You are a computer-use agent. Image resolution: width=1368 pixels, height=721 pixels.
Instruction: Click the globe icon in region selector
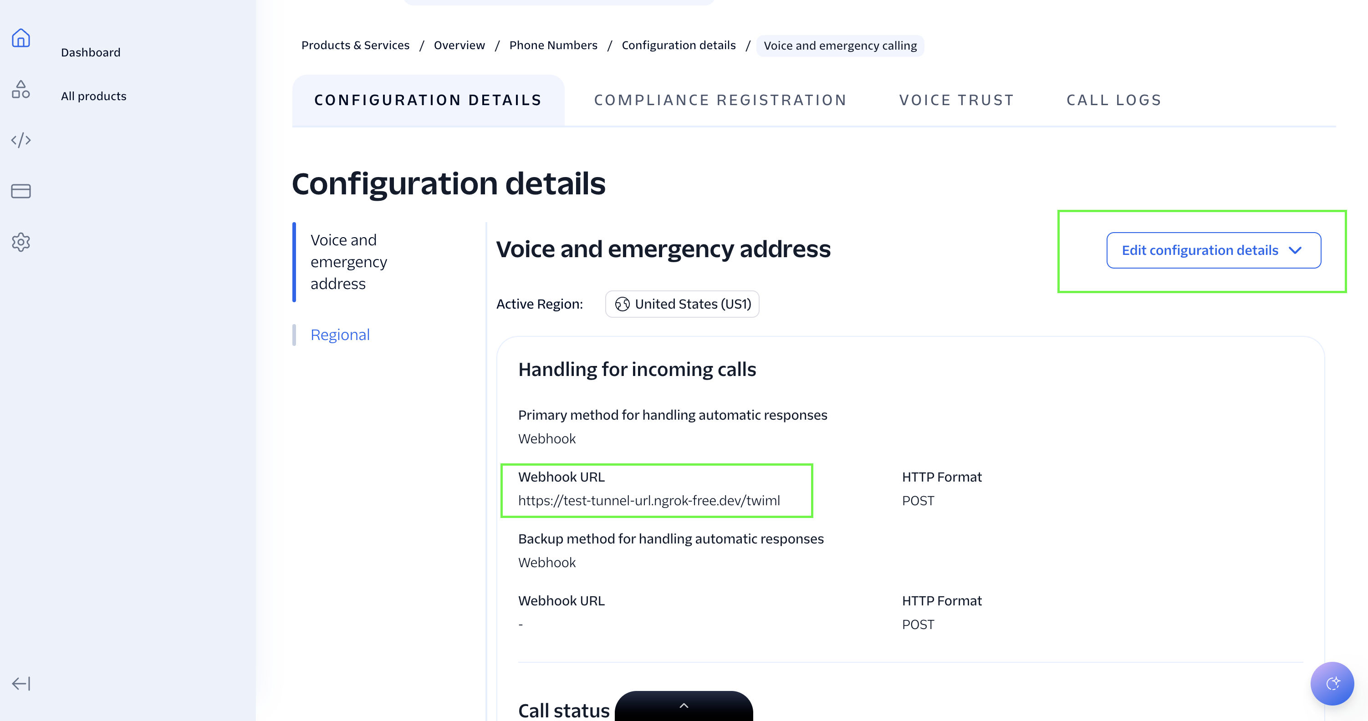tap(622, 304)
